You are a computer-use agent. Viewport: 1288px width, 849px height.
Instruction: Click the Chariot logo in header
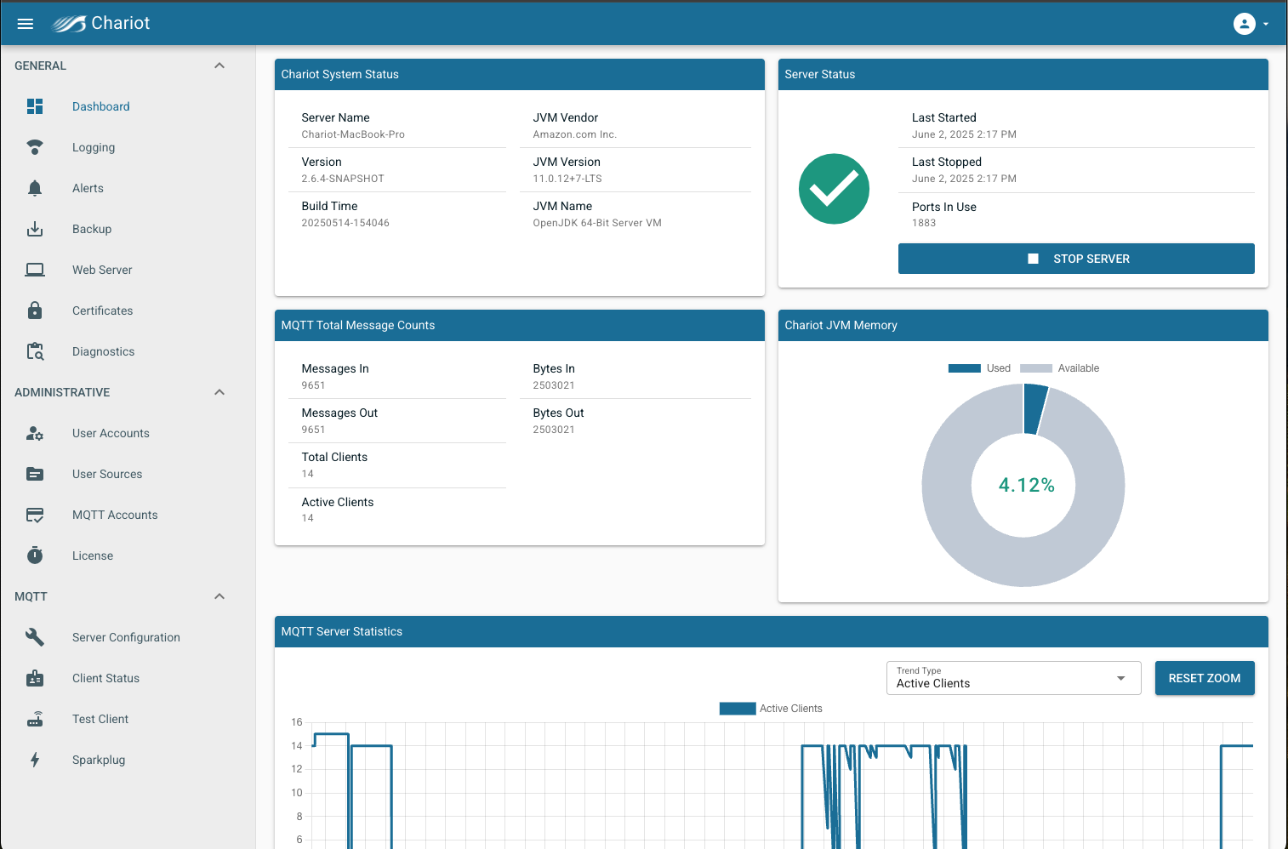coord(101,24)
